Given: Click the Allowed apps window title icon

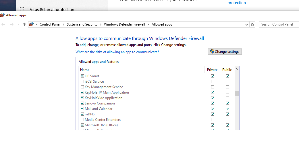Looking at the screenshot, I should pyautogui.click(x=3, y=15).
